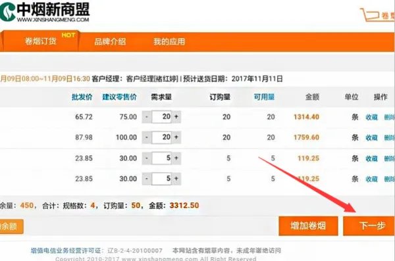The width and height of the screenshot is (395, 261).
Task: Click the retail price 100.00
Action: click(x=126, y=137)
